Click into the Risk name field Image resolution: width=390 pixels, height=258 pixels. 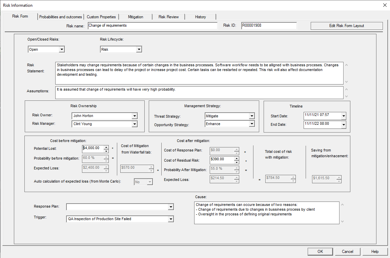(152, 26)
